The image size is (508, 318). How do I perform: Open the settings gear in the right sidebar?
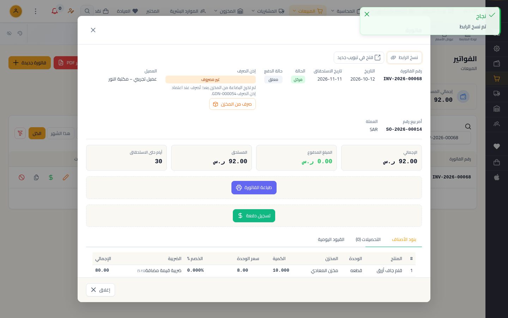[497, 49]
